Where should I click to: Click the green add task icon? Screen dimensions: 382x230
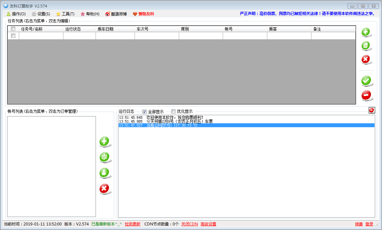[x=366, y=32]
